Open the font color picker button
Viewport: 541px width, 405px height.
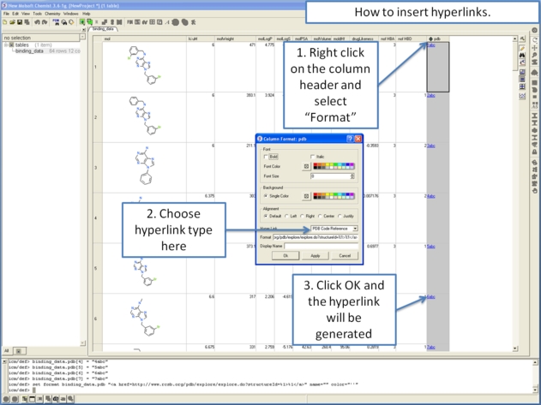tap(306, 166)
